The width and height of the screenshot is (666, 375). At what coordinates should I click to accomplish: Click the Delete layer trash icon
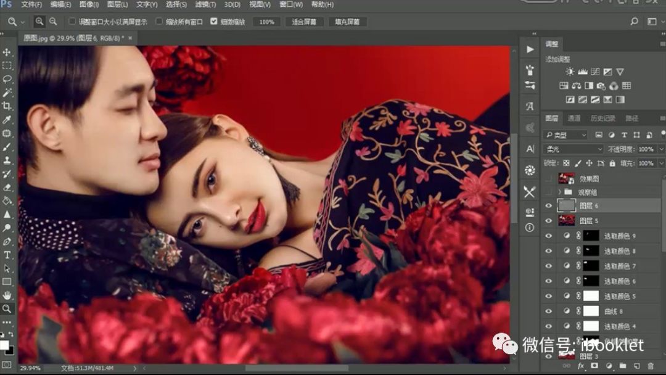[x=651, y=365]
